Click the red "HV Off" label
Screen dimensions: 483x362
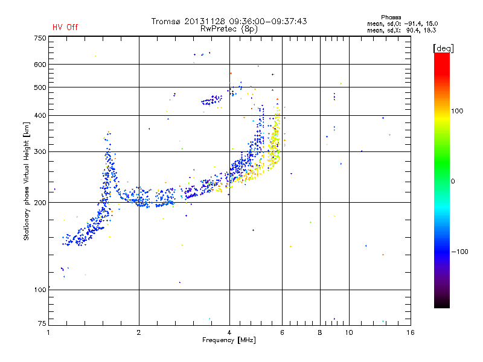click(65, 27)
